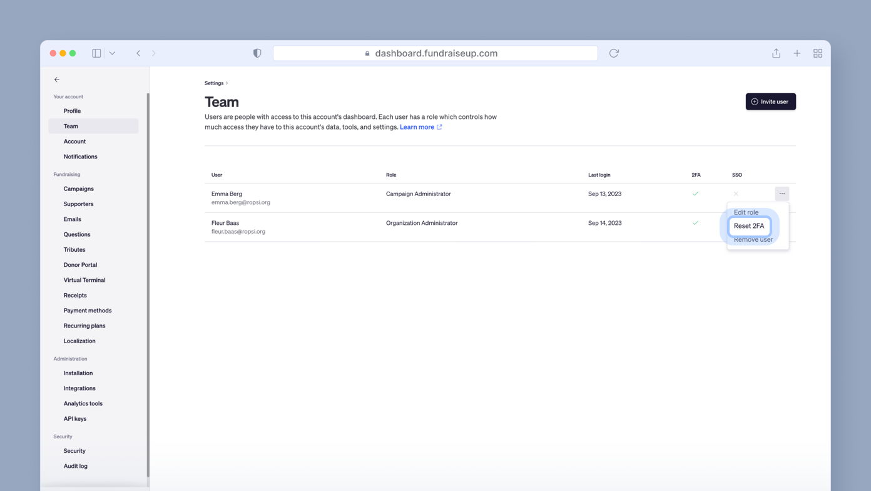Image resolution: width=871 pixels, height=491 pixels.
Task: Click the Invite user button
Action: click(770, 101)
